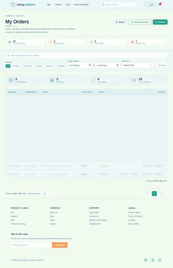Image resolution: width=173 pixels, height=268 pixels.
Task: Open the start date calendar picker
Action: click(x=90, y=65)
